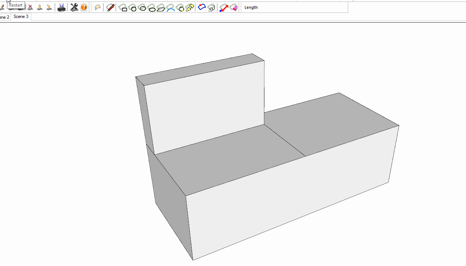Click the red X delete icon
Image resolution: width=466 pixels, height=266 pixels.
click(30, 7)
